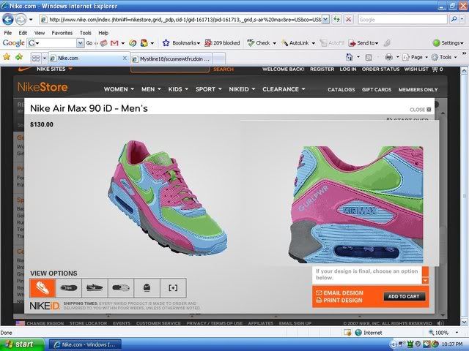Go back with the browser Back button

pos(8,20)
